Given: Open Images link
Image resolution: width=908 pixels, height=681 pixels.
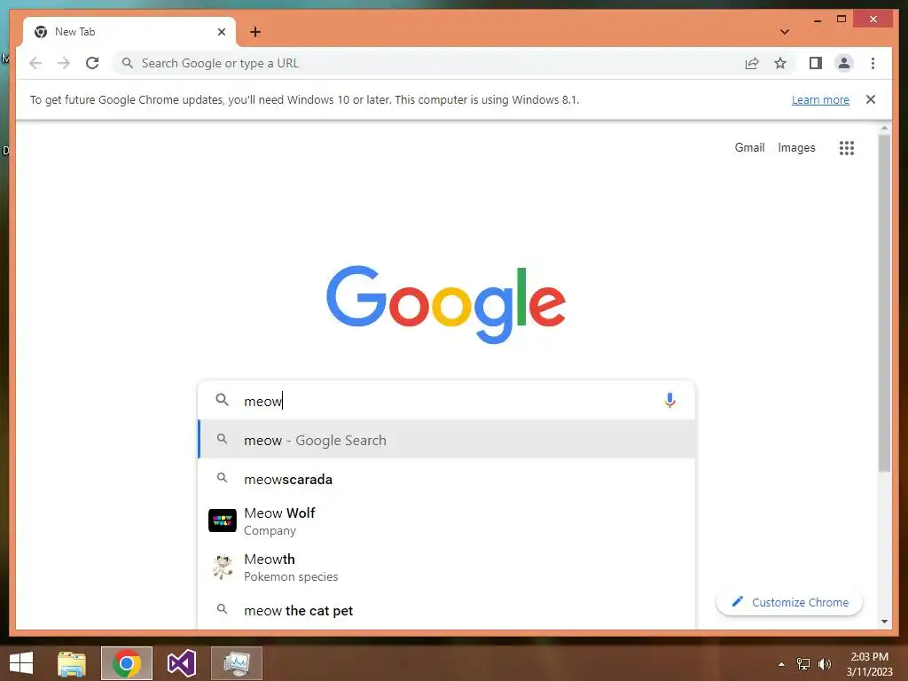Looking at the screenshot, I should (x=796, y=148).
